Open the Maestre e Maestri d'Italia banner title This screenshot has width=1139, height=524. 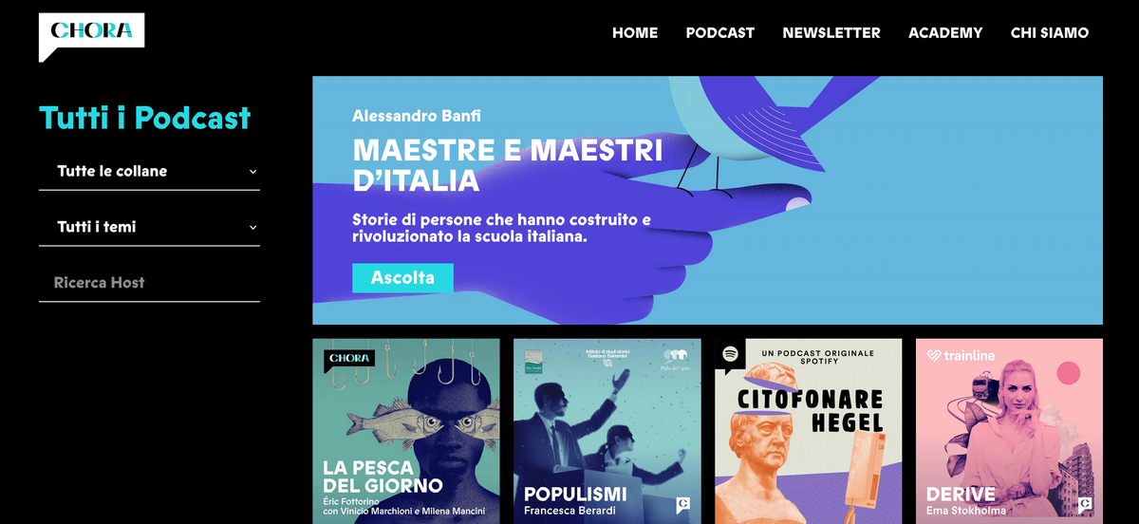[x=507, y=164]
